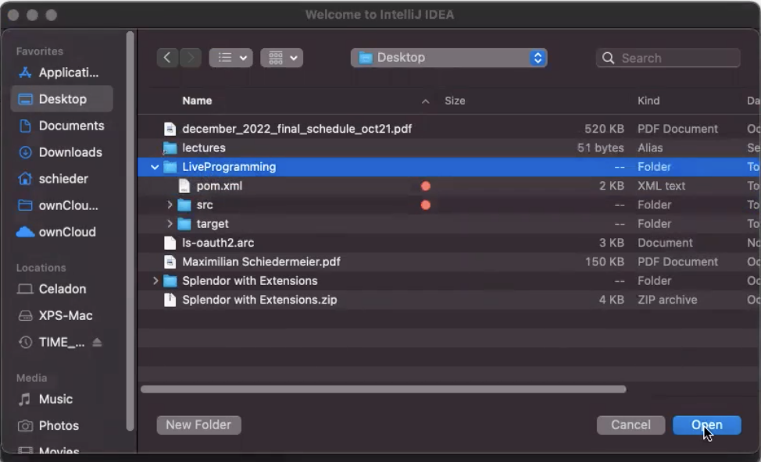Eject the TIME_... volume

click(x=97, y=343)
